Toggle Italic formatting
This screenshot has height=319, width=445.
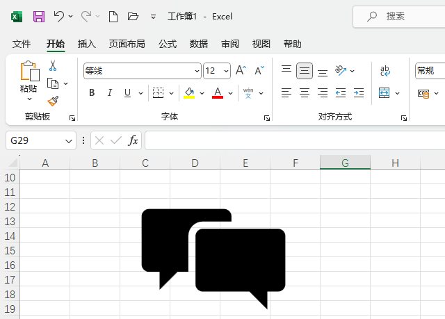pos(110,92)
